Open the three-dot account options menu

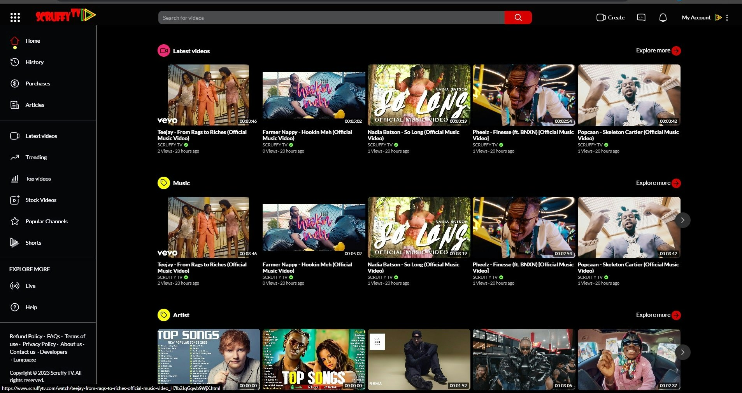point(727,17)
